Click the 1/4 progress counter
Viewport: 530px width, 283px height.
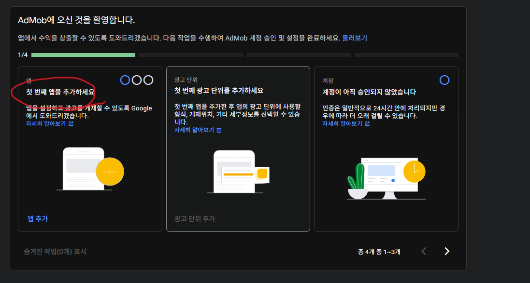click(23, 54)
